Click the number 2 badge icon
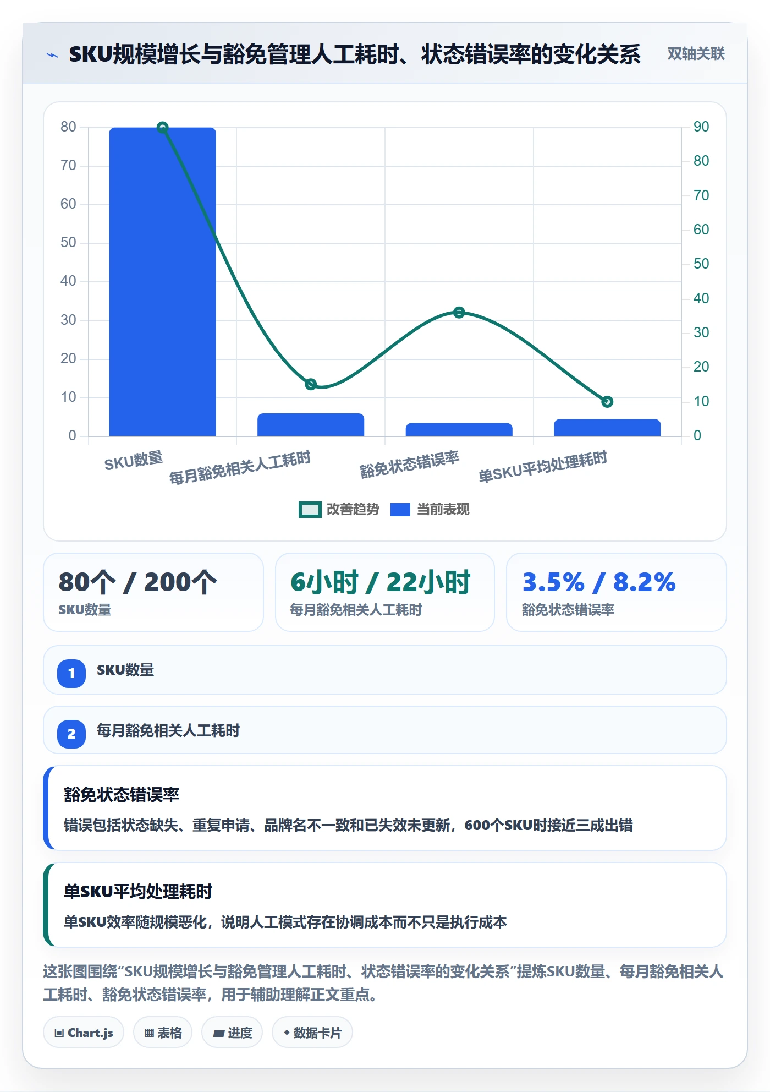This screenshot has height=1092, width=770. [x=71, y=734]
